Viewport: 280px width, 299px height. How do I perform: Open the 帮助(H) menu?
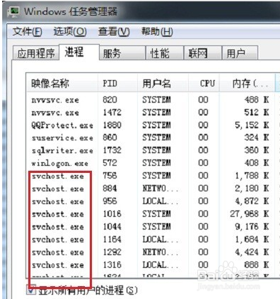pyautogui.click(x=157, y=31)
